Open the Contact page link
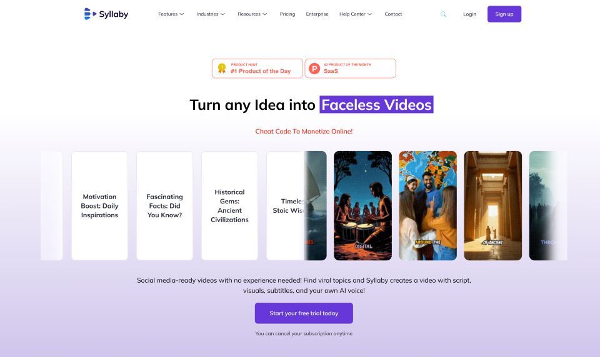 coord(393,14)
